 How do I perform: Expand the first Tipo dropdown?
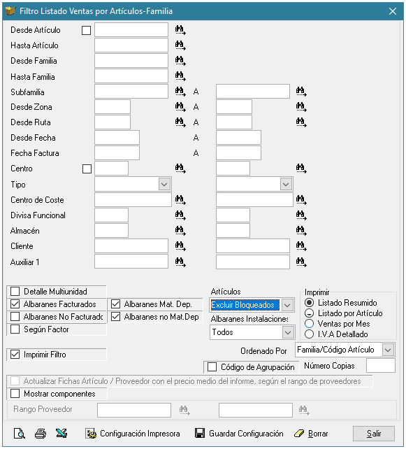point(164,184)
